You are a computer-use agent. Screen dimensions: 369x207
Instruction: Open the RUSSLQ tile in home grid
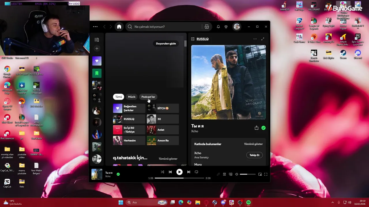coord(129,119)
